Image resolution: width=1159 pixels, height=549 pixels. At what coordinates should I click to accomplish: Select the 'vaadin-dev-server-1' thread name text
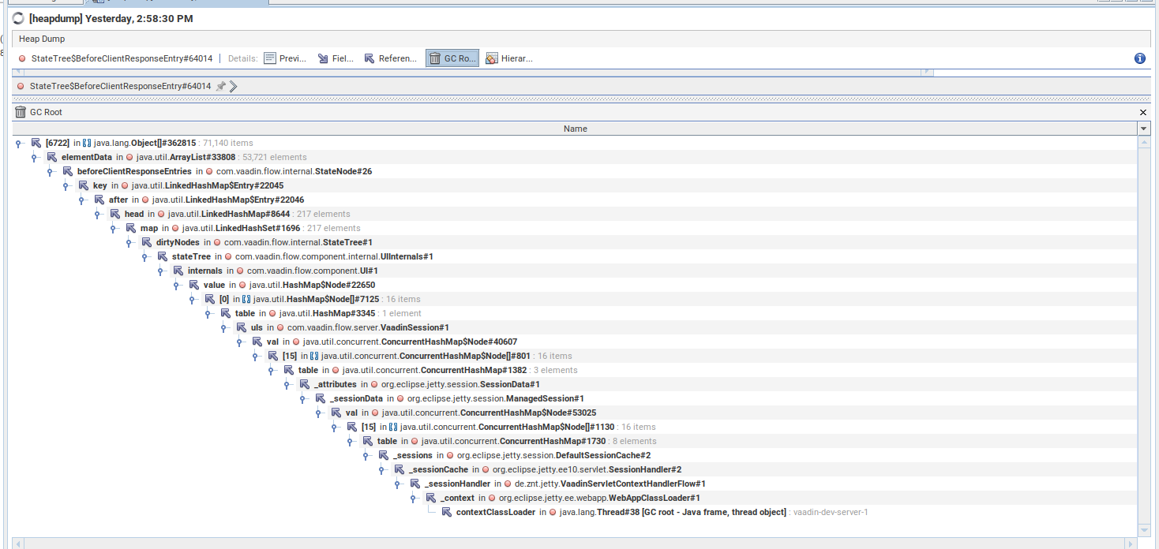tap(831, 513)
